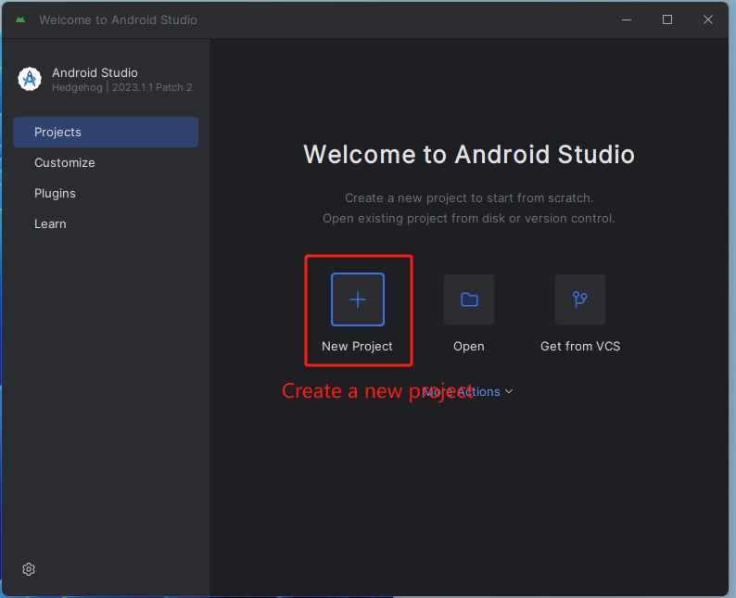Click the Android Studio logo in sidebar
This screenshot has height=598, width=736.
coord(30,79)
